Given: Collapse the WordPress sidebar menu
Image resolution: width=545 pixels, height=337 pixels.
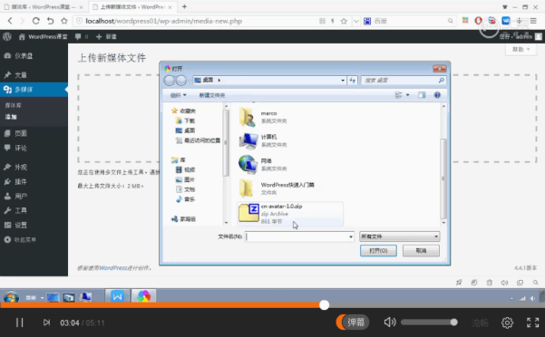Looking at the screenshot, I should click(20, 239).
